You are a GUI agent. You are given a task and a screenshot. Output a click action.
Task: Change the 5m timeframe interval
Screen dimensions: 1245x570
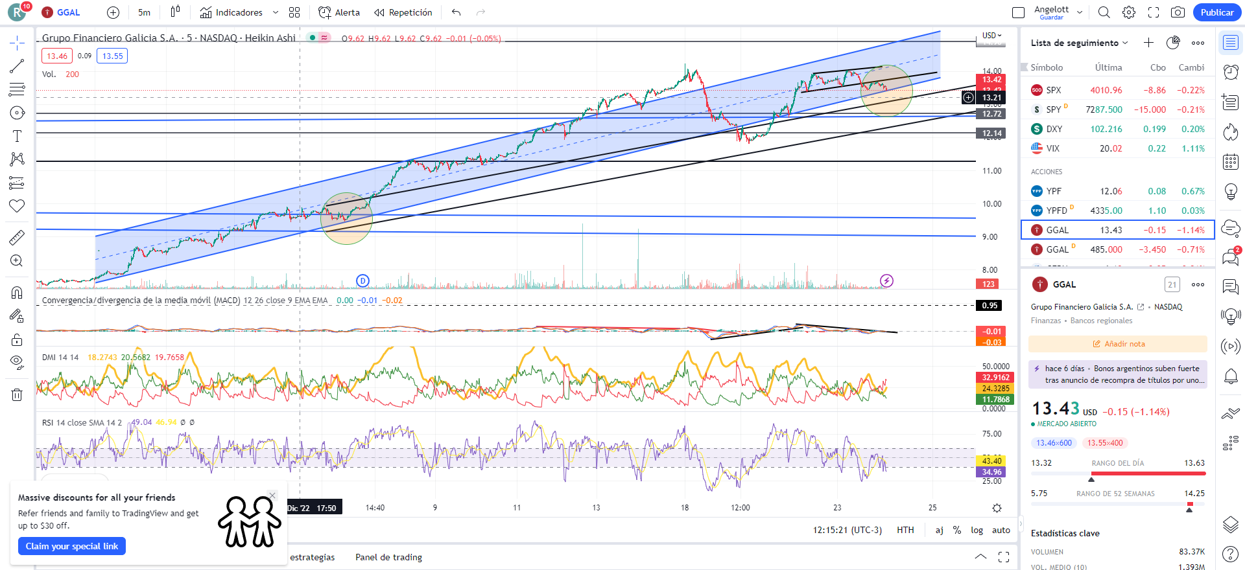144,12
